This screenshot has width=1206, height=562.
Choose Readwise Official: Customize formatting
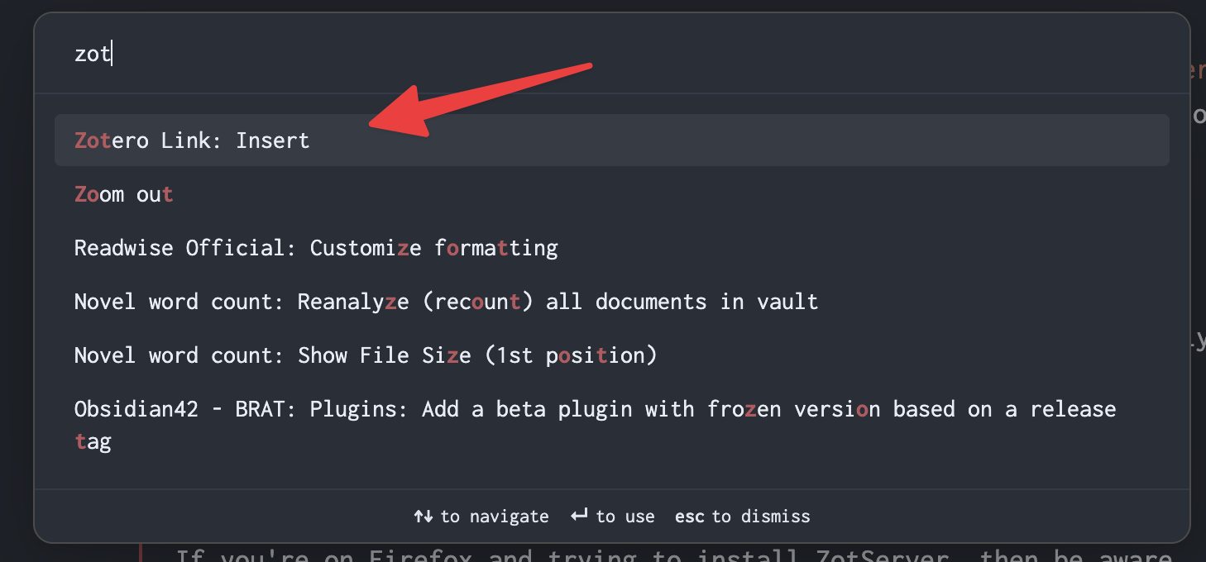tap(316, 247)
